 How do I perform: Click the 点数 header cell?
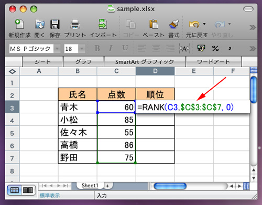tap(116, 94)
